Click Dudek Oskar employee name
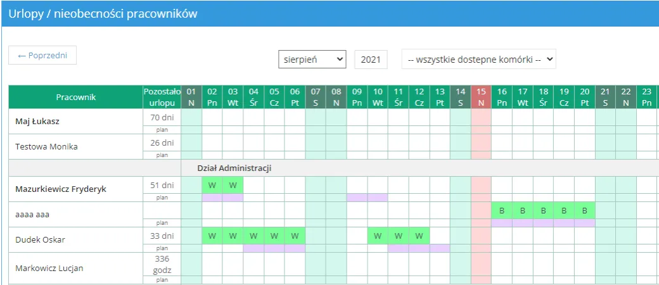 coord(40,239)
